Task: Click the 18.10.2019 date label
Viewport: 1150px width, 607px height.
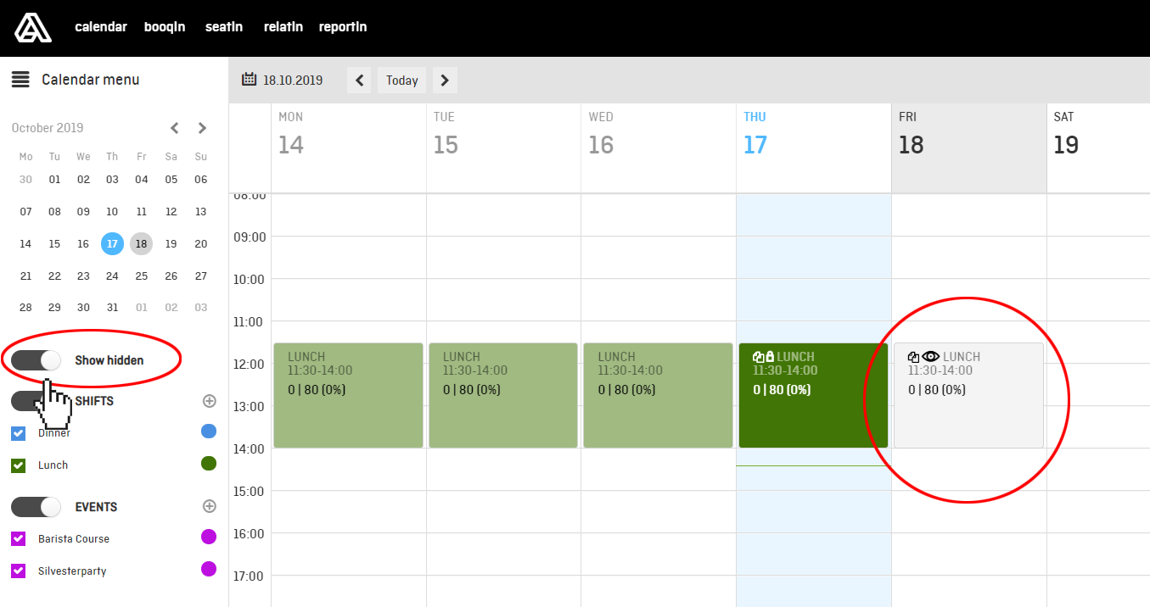Action: (x=293, y=81)
